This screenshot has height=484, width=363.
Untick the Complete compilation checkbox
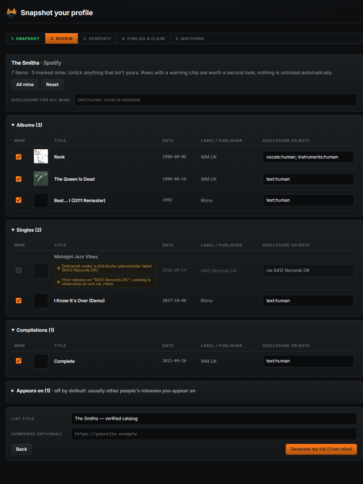[18, 361]
